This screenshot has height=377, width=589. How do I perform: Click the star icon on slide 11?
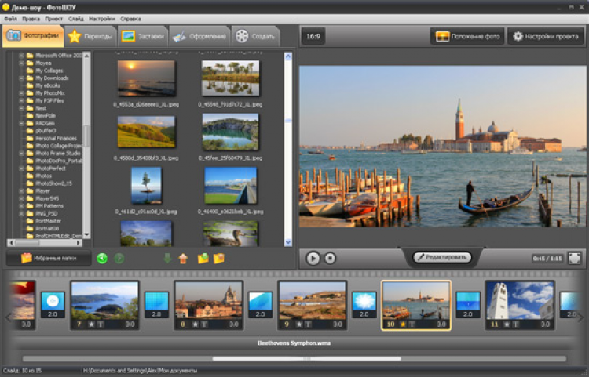coord(507,324)
